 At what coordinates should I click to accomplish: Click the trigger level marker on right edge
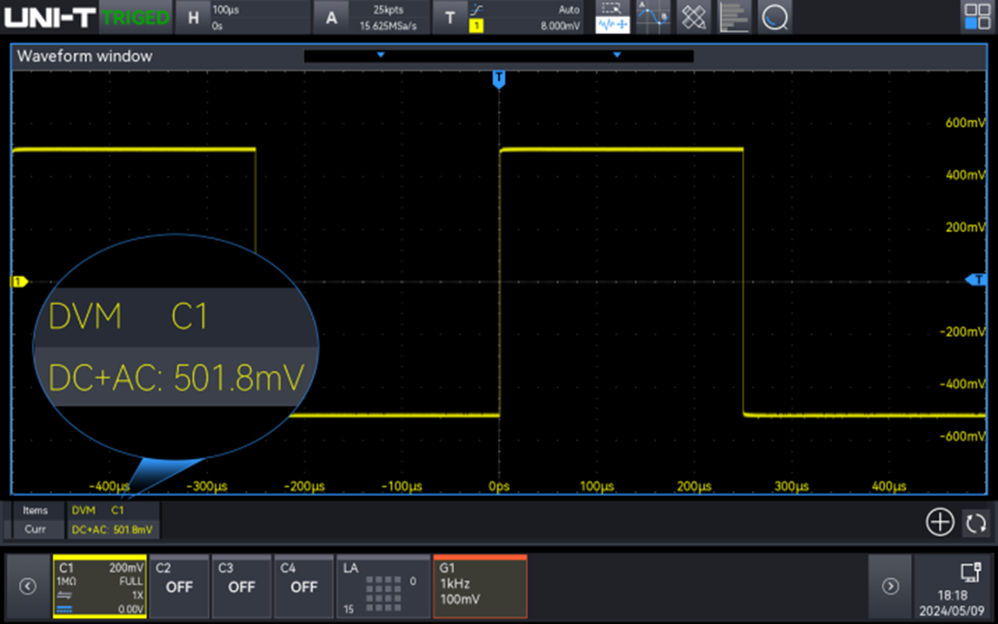point(977,280)
